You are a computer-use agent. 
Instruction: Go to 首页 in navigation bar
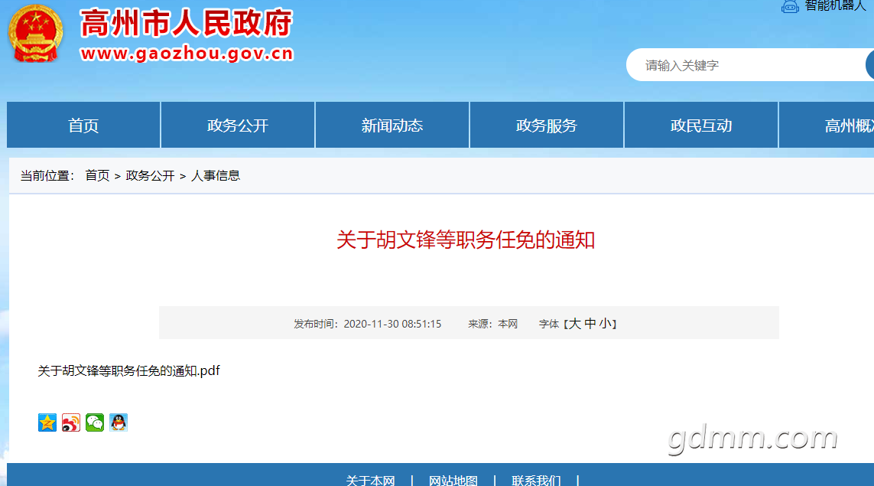click(83, 125)
